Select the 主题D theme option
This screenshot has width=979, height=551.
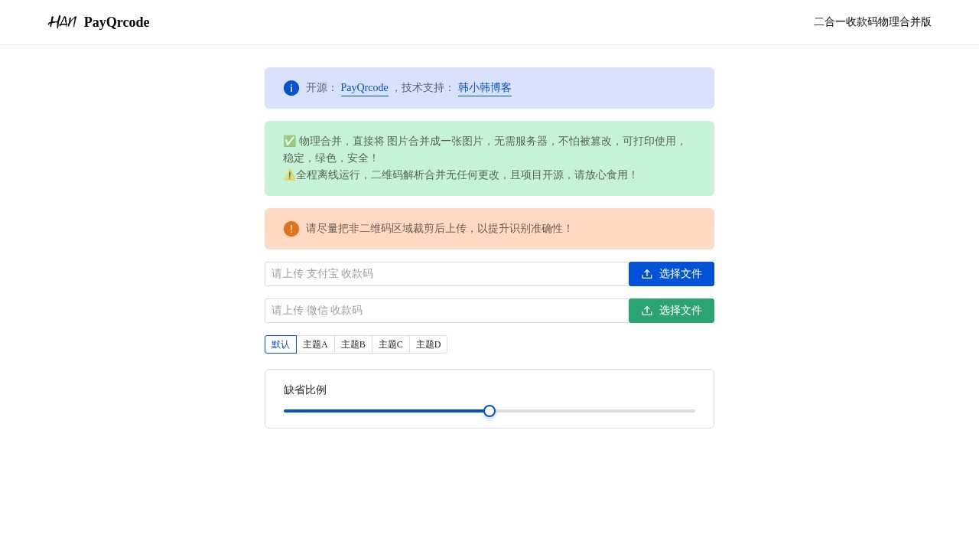tap(428, 344)
